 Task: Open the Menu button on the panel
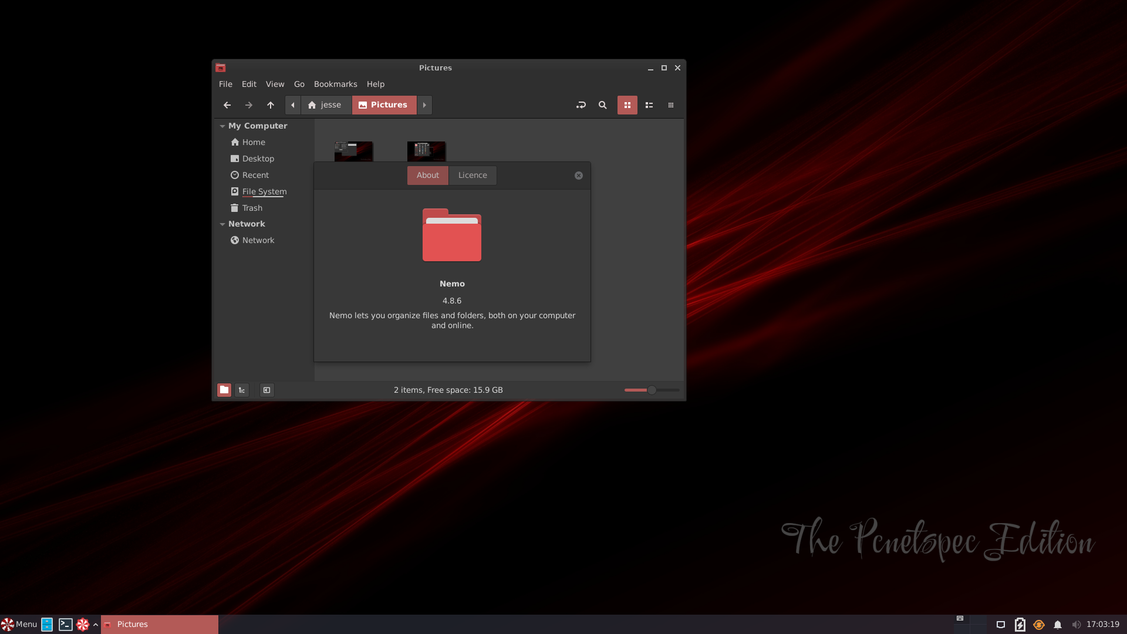pos(19,625)
